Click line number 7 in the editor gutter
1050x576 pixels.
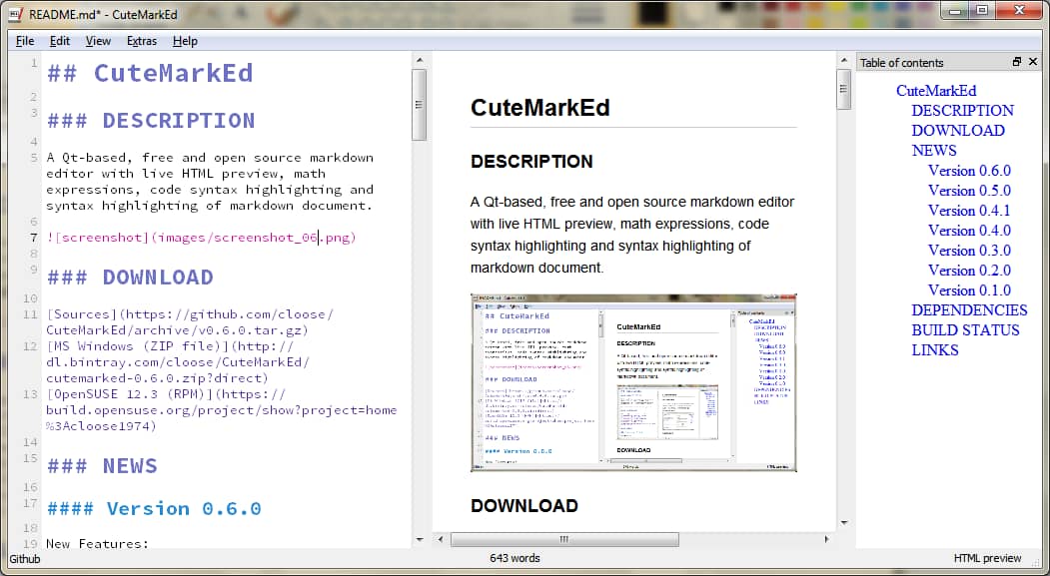pyautogui.click(x=33, y=237)
